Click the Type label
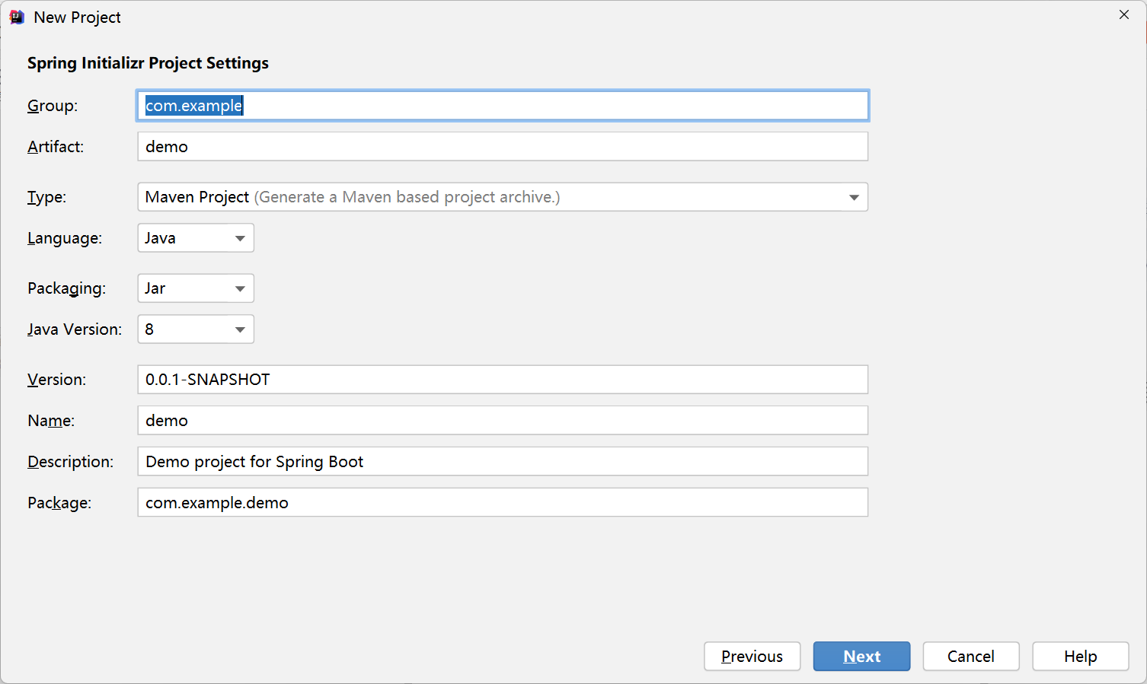 coord(47,197)
